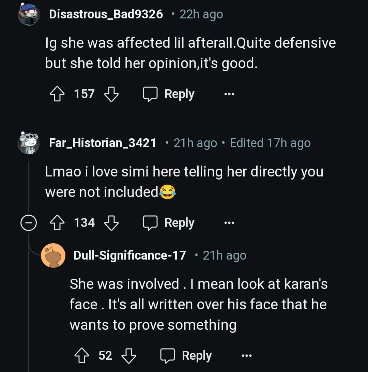Viewport: 368px width, 372px height.
Task: Reply to Disastrous_Bad9326's comment
Action: tap(169, 94)
